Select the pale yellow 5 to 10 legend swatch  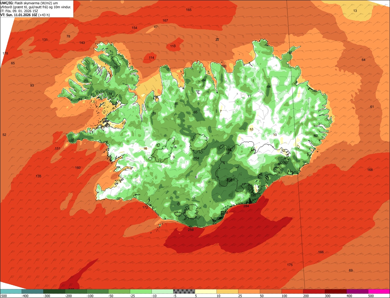point(206,291)
